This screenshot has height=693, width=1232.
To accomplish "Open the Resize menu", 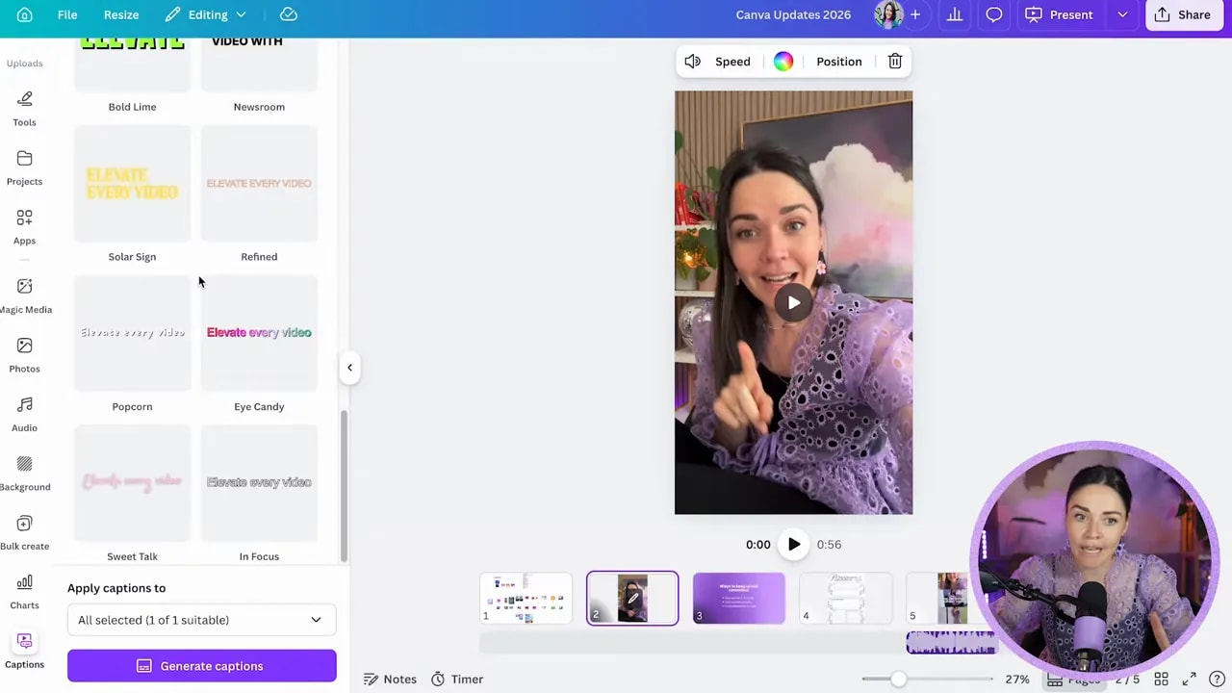I will click(121, 14).
